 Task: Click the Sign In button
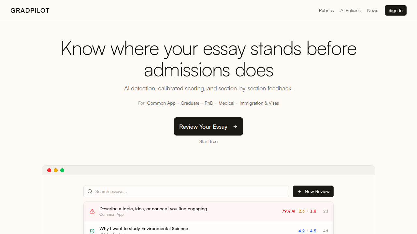pos(395,10)
